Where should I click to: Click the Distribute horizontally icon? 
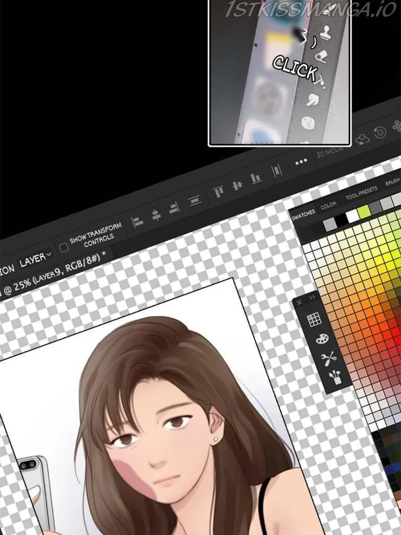pyautogui.click(x=276, y=170)
